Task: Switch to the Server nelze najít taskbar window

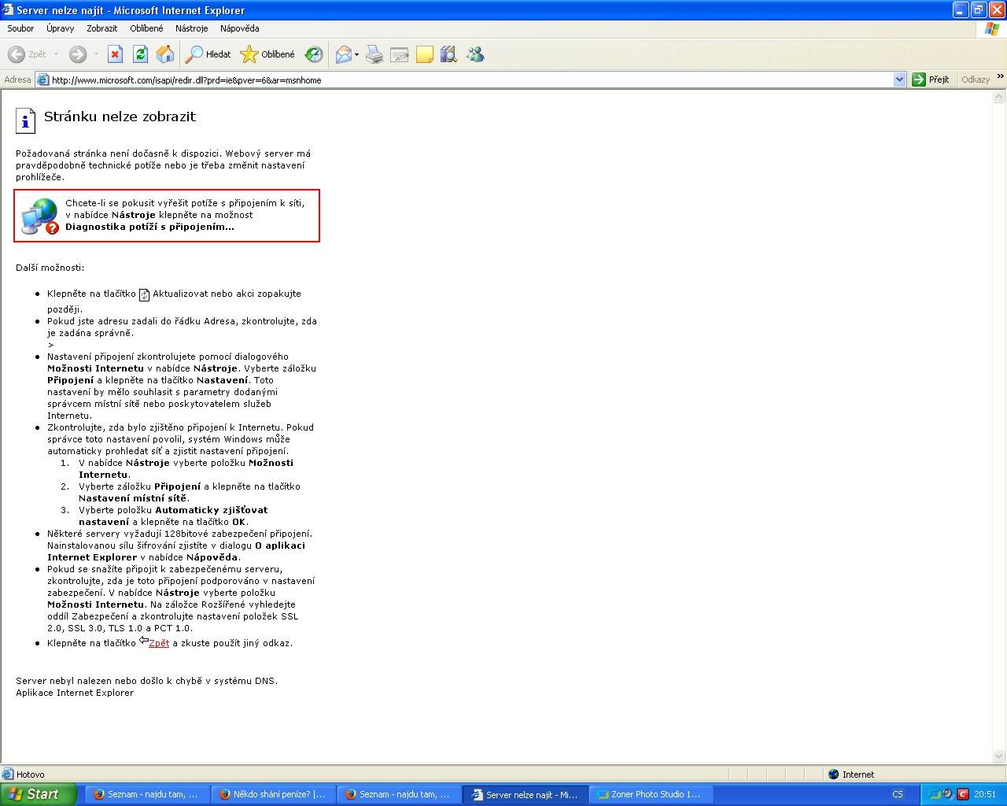Action: (525, 794)
